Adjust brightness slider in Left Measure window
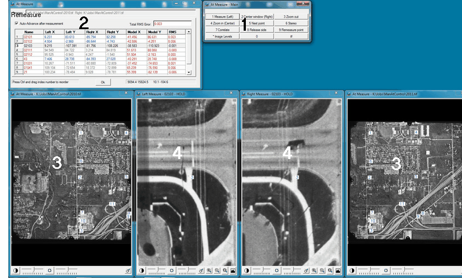The image size is (462, 278). [x=186, y=270]
